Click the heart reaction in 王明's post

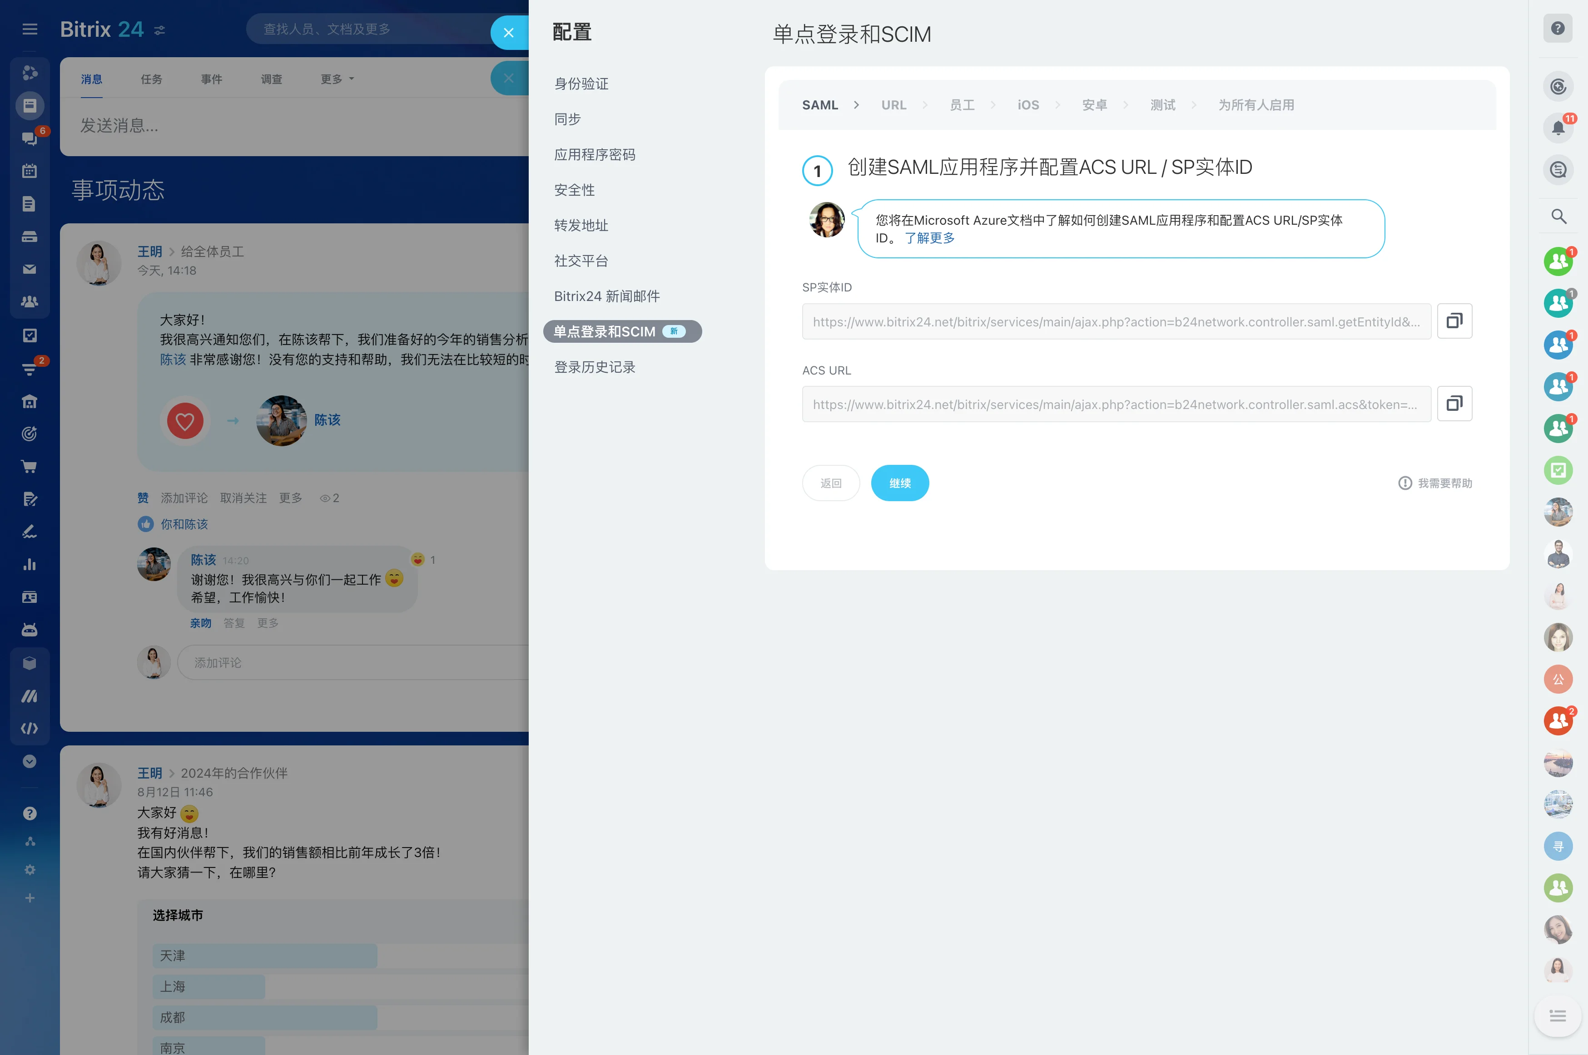(185, 421)
